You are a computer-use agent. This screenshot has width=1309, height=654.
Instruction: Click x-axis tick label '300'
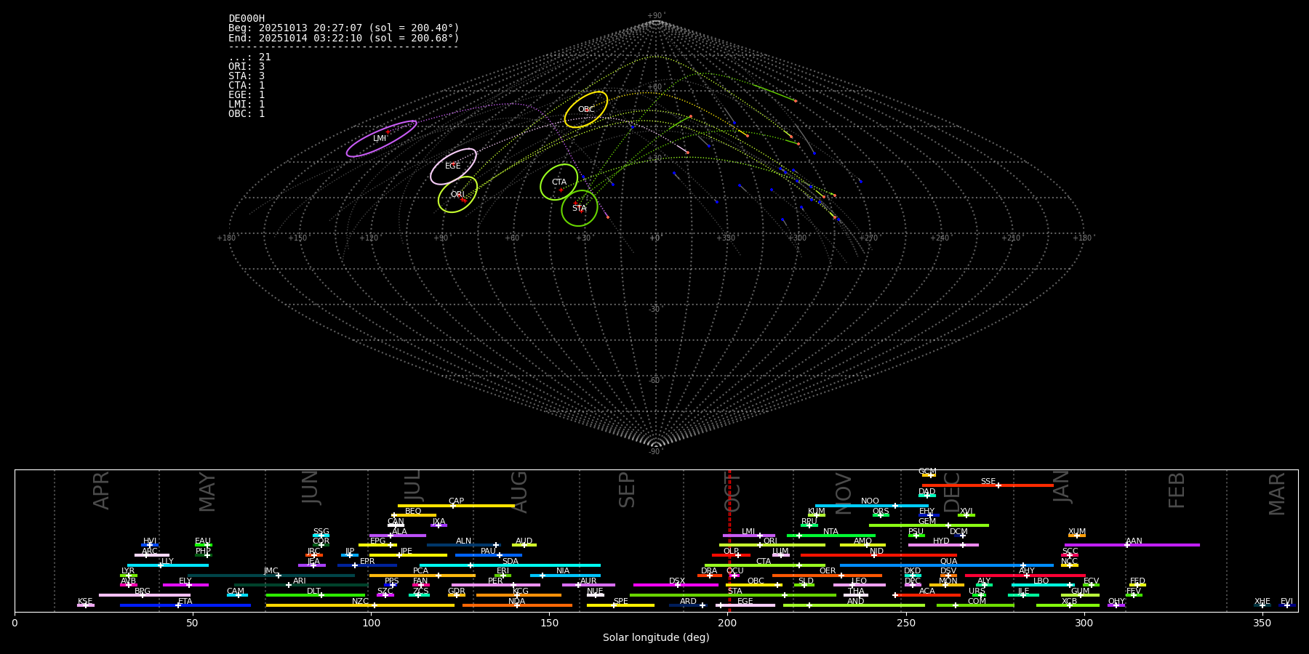tap(1084, 623)
